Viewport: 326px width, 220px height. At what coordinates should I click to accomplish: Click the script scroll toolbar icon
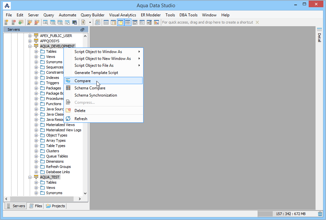[x=97, y=22]
